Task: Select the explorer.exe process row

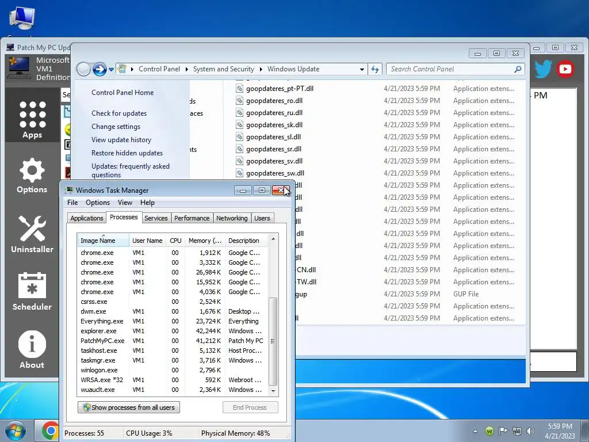Action: click(x=173, y=331)
